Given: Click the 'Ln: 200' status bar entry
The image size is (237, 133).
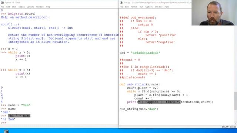Looking at the screenshot, I should (x=225, y=127).
